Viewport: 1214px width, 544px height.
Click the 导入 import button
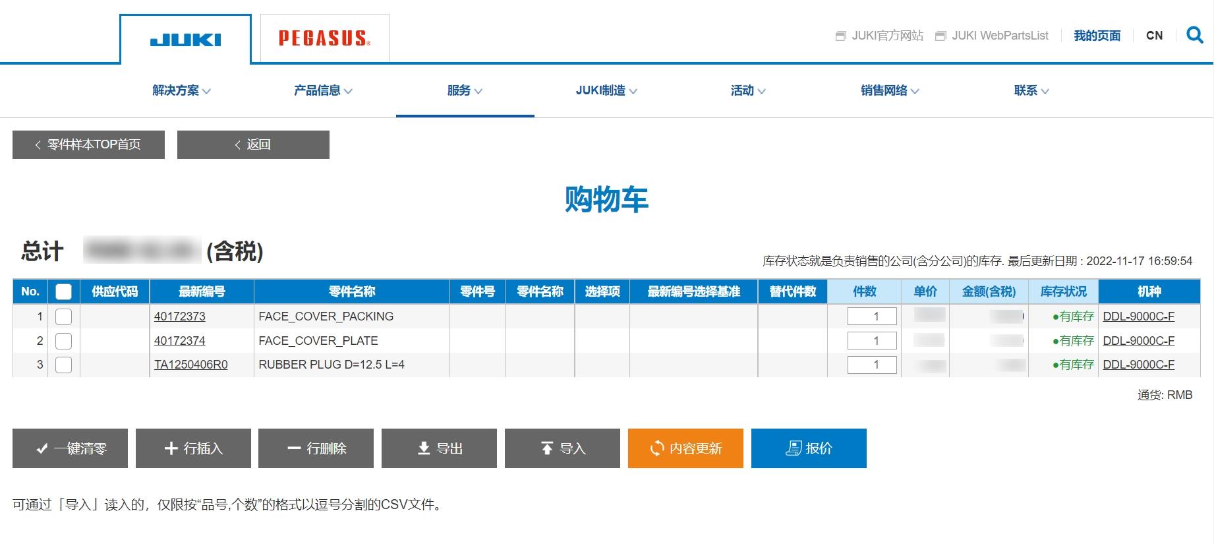click(x=562, y=448)
